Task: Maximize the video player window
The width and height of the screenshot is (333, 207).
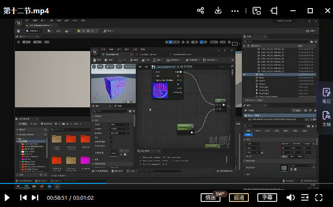Action: pos(310,11)
